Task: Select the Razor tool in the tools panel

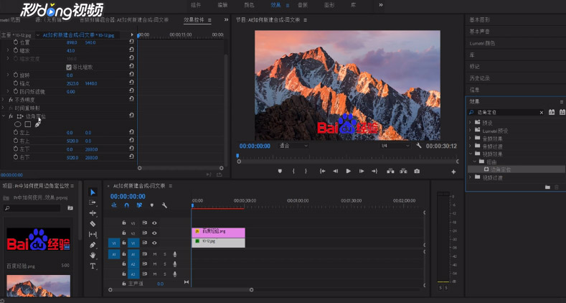Action: click(x=93, y=224)
